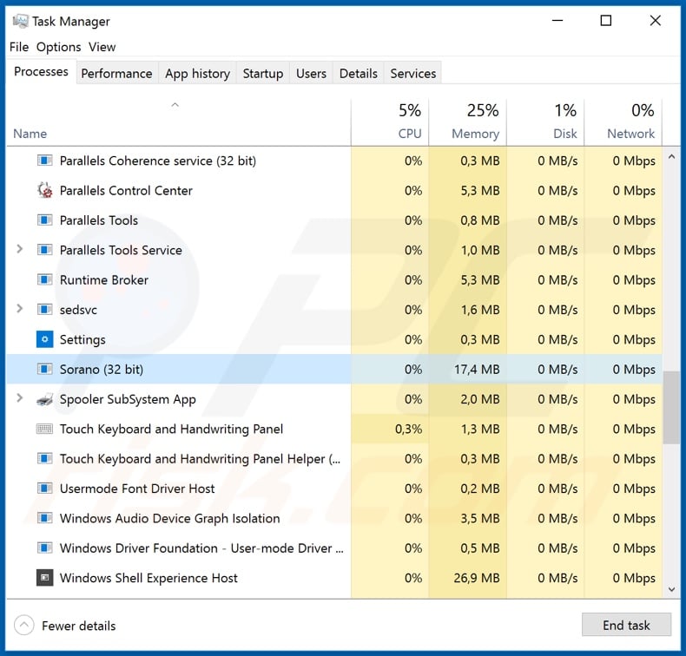Select the Sorano (32 bit) process name
The image size is (686, 656).
pyautogui.click(x=102, y=370)
